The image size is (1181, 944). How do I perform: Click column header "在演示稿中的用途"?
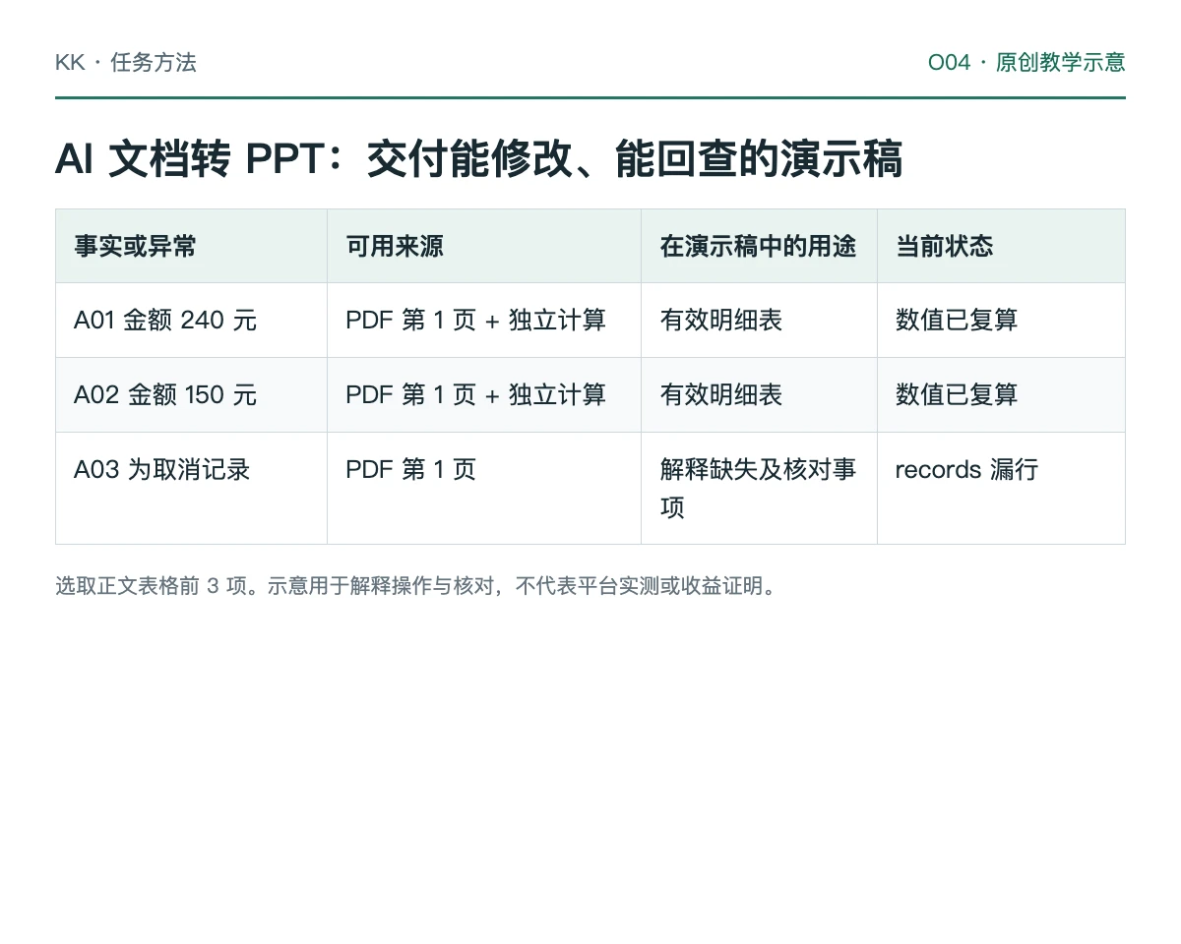[758, 246]
